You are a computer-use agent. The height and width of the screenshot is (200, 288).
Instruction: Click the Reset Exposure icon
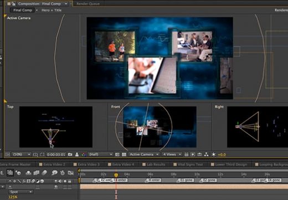point(214,155)
